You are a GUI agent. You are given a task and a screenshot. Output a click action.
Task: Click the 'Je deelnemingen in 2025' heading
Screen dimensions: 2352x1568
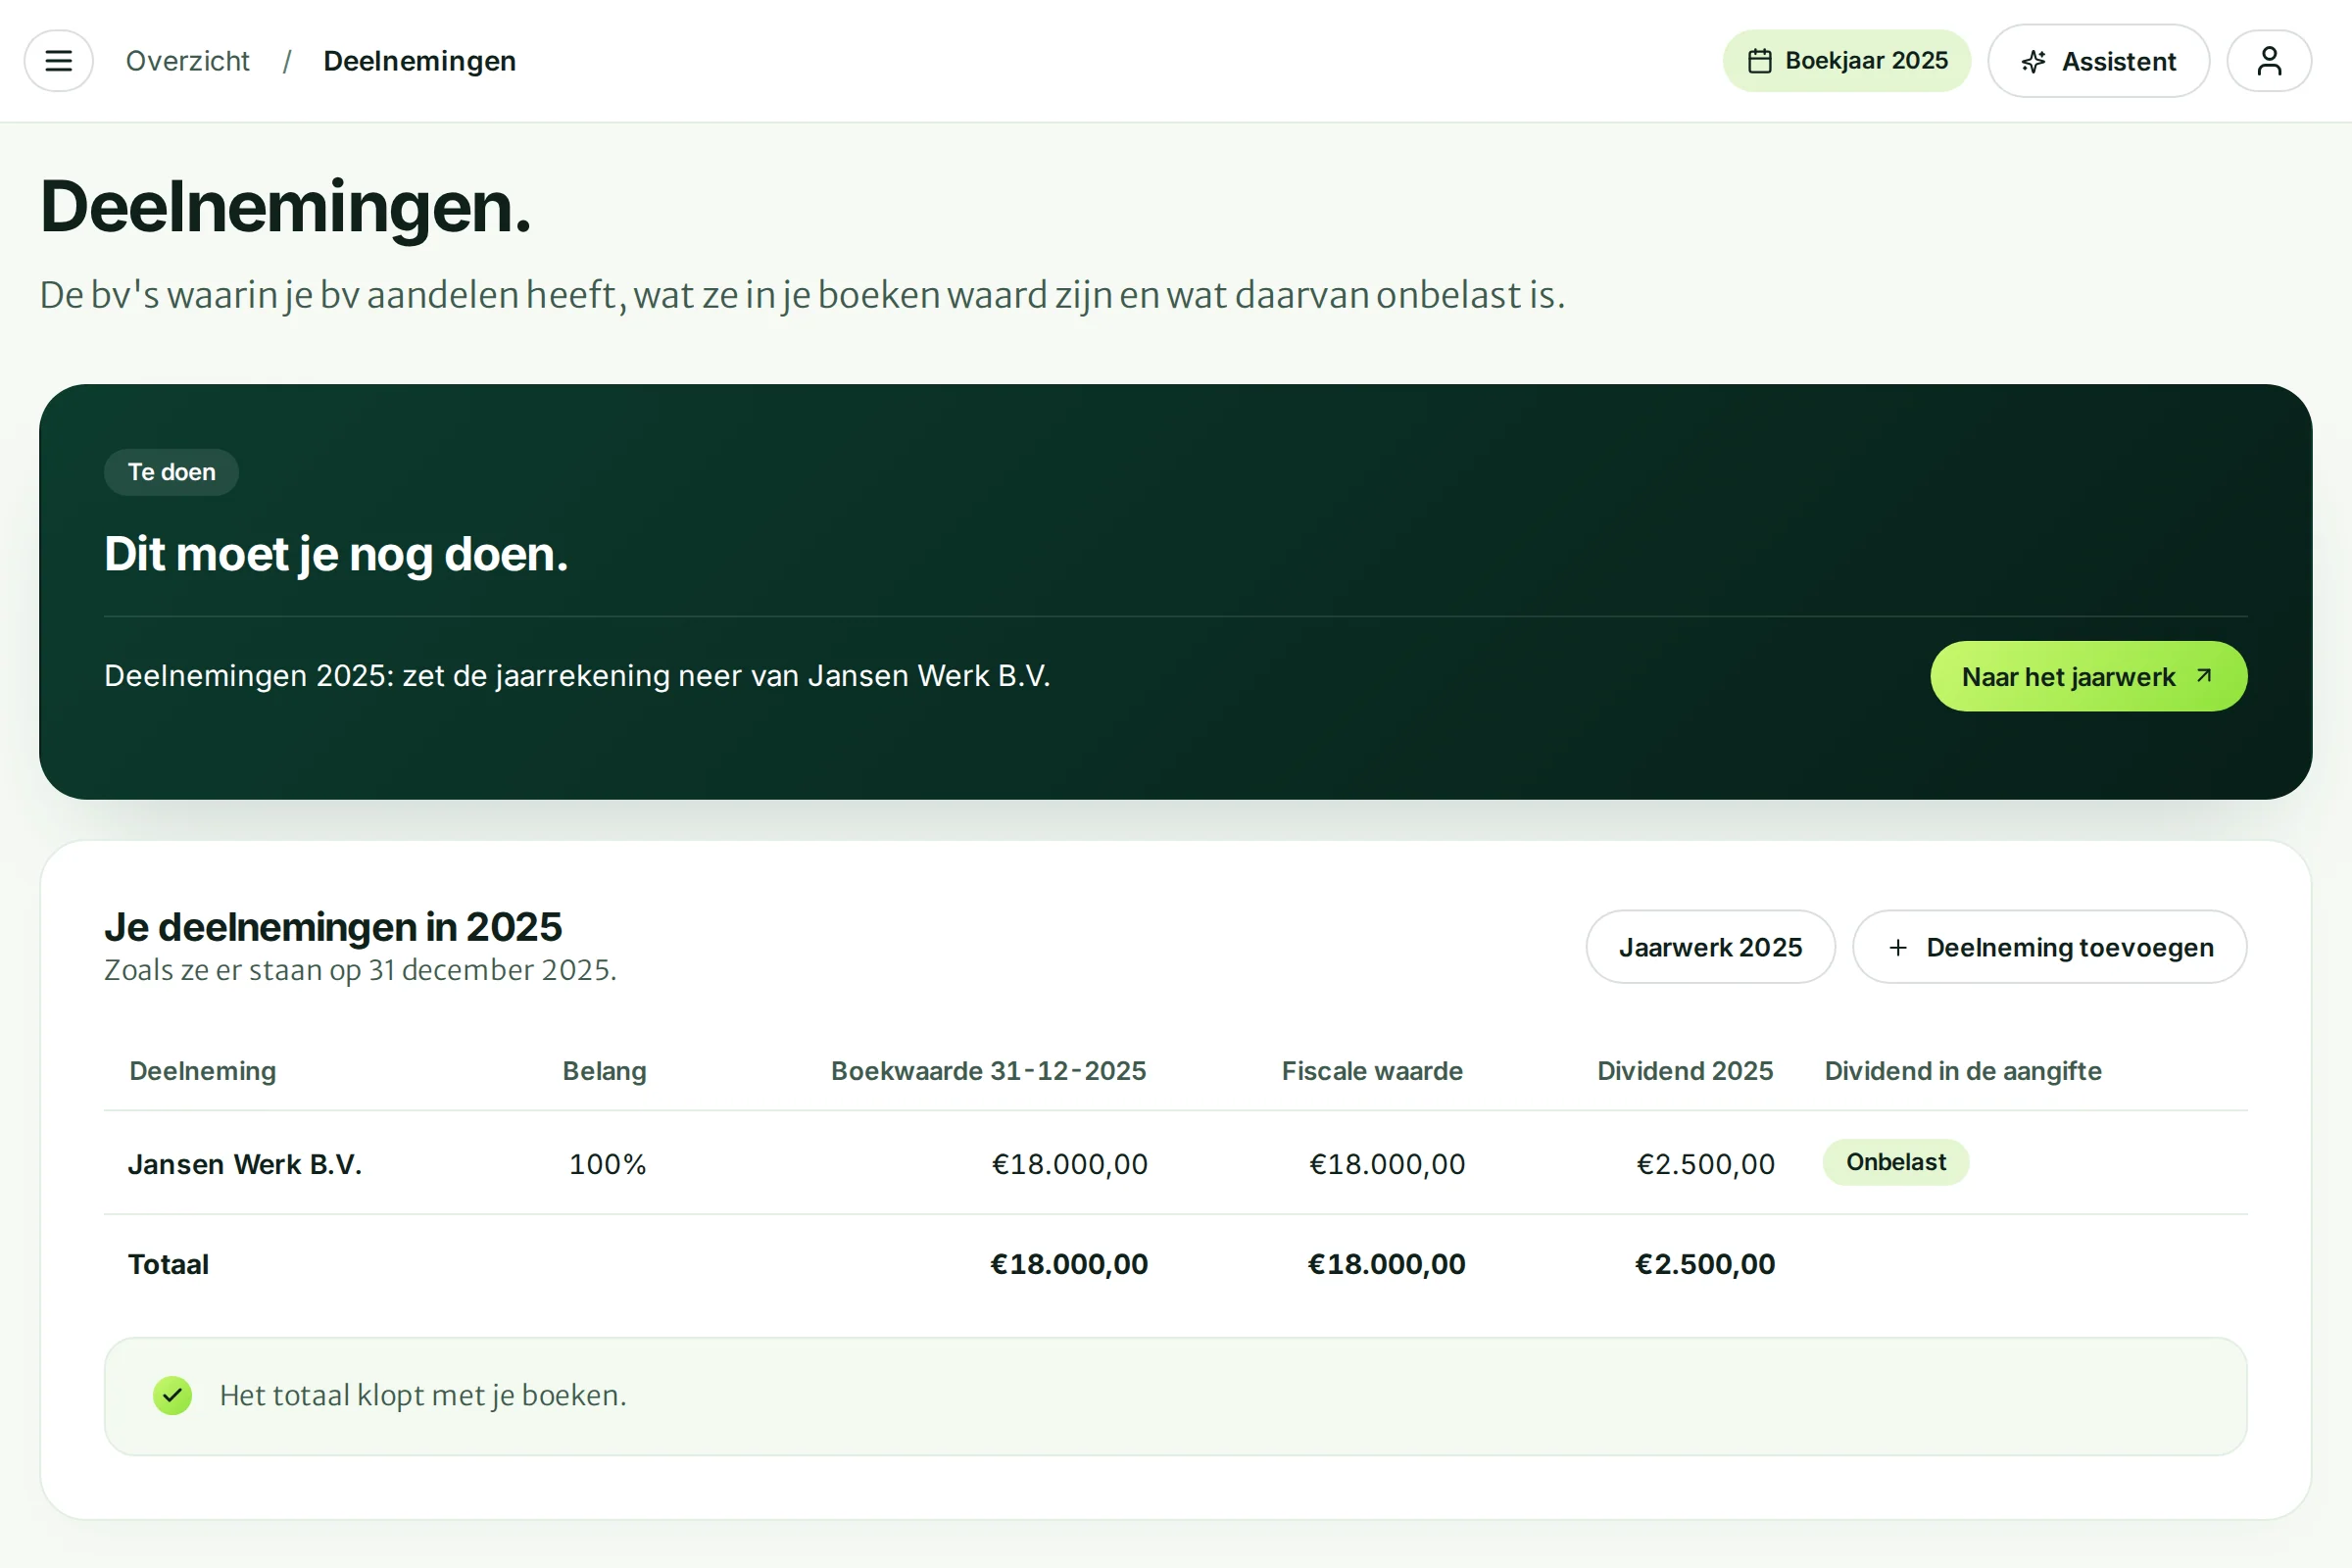tap(333, 927)
